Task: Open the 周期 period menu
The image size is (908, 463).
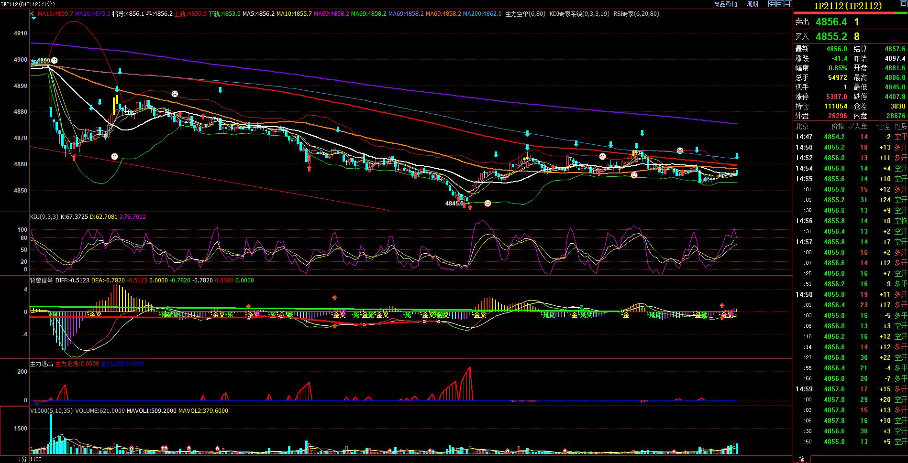Action: pyautogui.click(x=752, y=4)
